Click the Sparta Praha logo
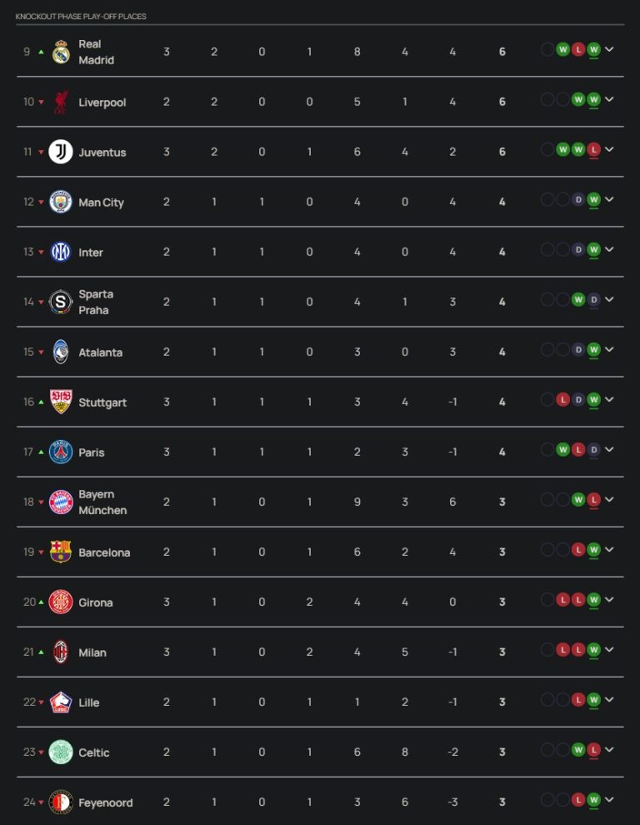The width and height of the screenshot is (640, 825). click(61, 302)
